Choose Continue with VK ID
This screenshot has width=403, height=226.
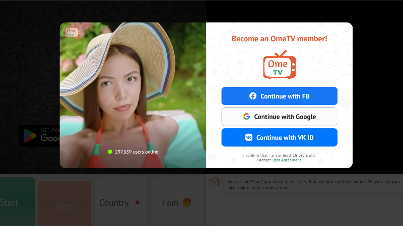tap(280, 137)
